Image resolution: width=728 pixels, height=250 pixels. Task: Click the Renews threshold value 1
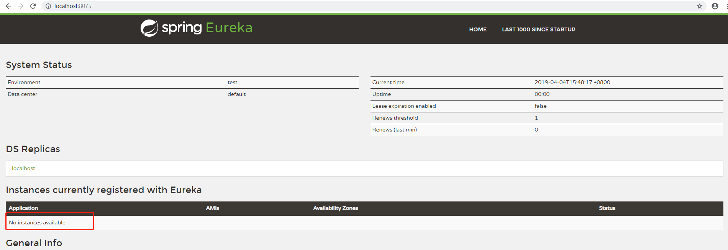coord(536,118)
